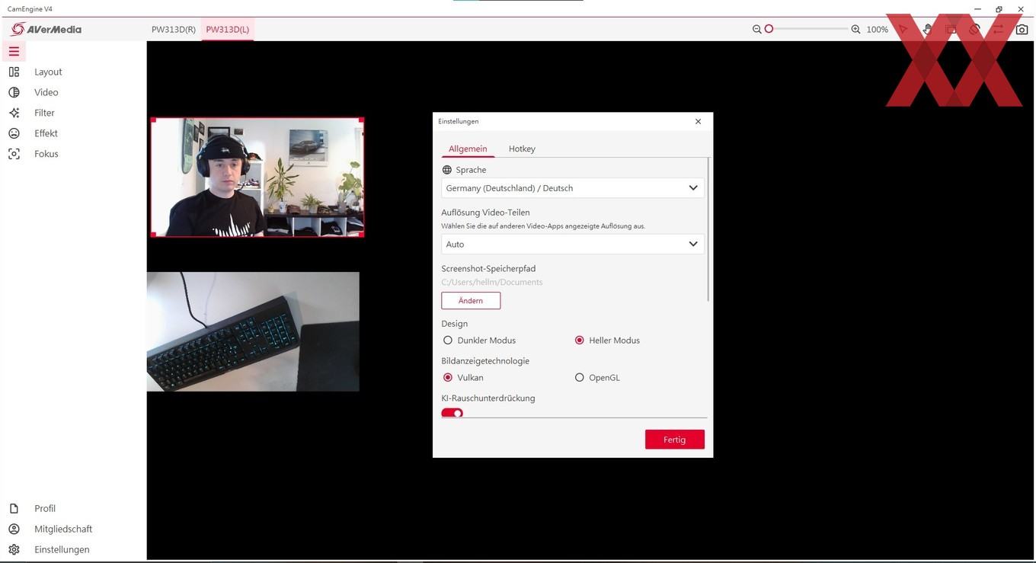
Task: Click the Fokus label in sidebar
Action: (x=46, y=154)
